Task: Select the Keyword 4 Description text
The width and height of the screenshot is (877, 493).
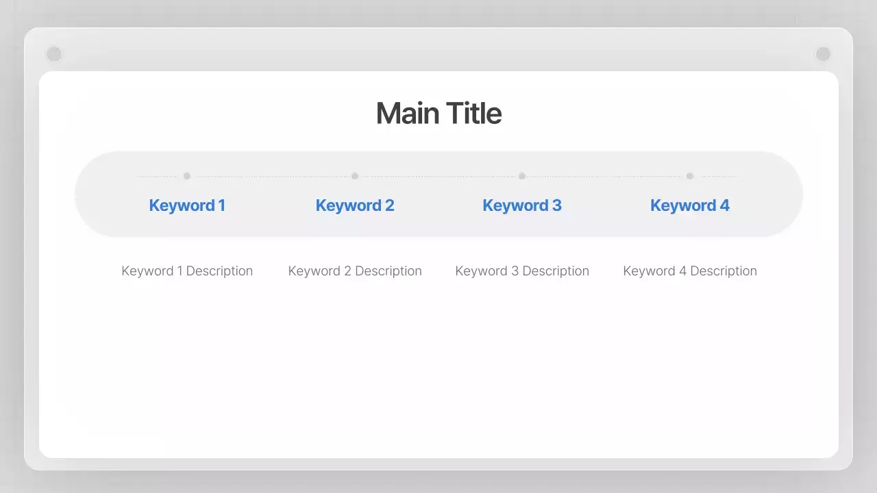Action: (690, 271)
